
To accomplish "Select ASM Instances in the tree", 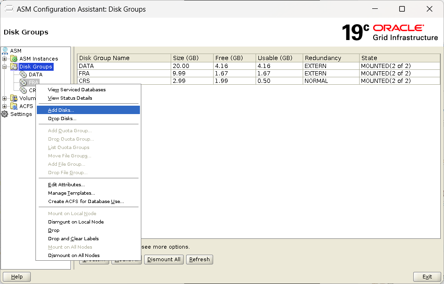I will 39,59.
